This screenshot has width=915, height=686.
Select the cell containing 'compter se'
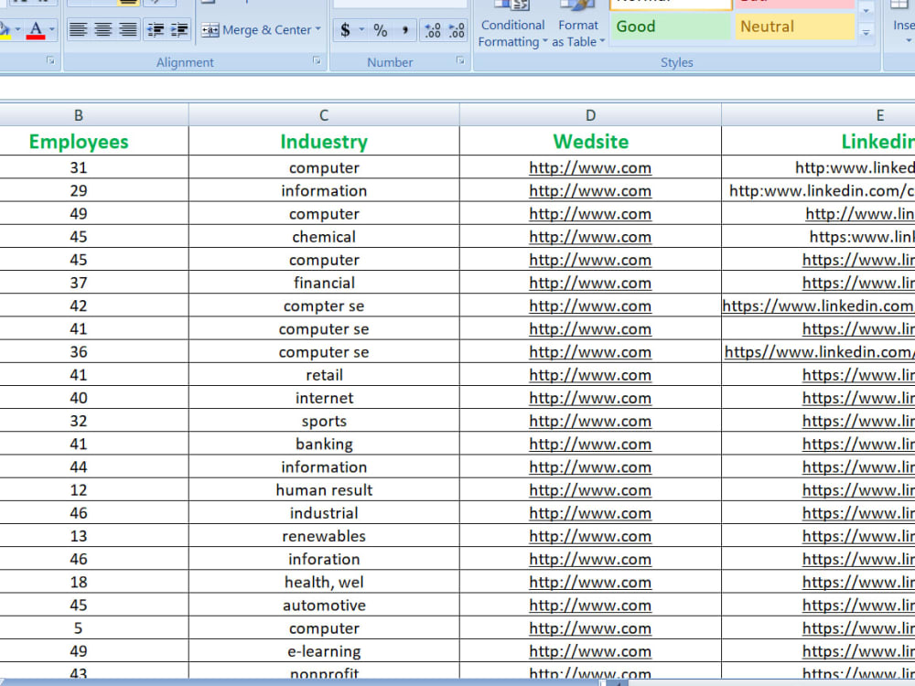(x=324, y=305)
